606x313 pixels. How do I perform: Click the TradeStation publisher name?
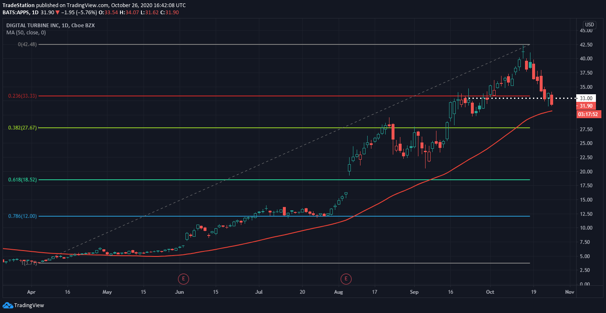(x=18, y=5)
